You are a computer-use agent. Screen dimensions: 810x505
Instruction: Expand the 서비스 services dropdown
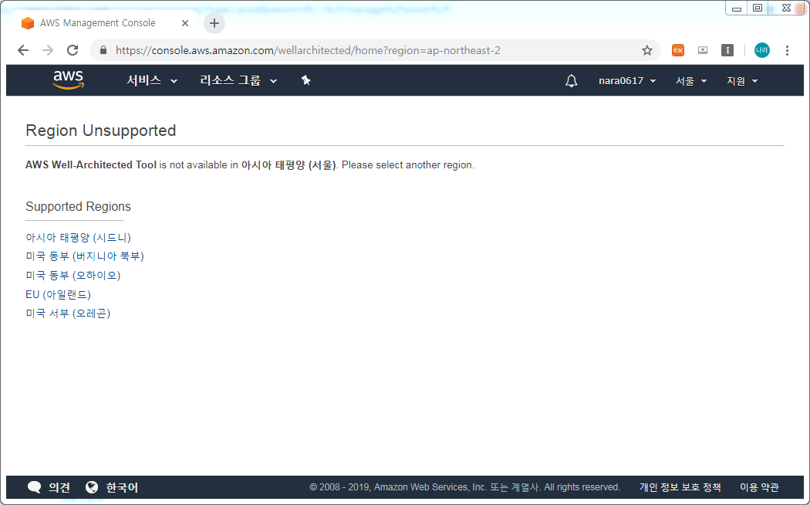point(152,80)
